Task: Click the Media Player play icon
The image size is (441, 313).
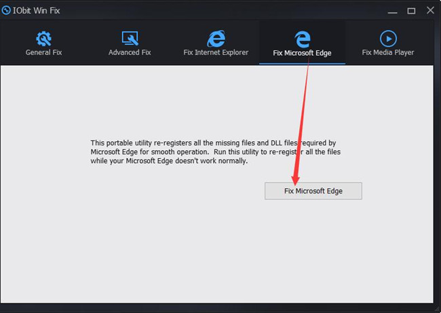Action: (x=388, y=39)
